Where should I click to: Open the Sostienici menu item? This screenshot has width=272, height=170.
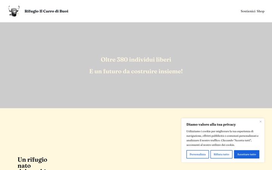[248, 11]
